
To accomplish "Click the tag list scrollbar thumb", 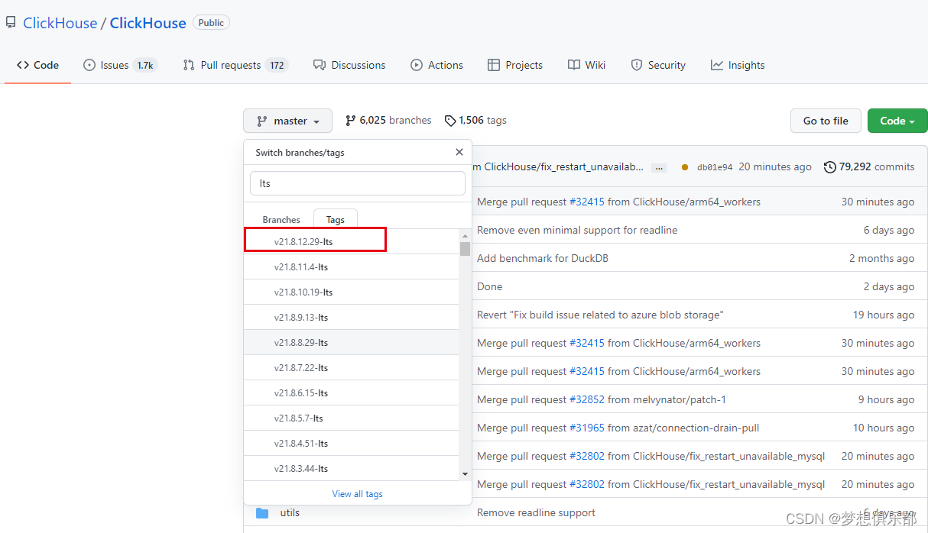I will [465, 249].
